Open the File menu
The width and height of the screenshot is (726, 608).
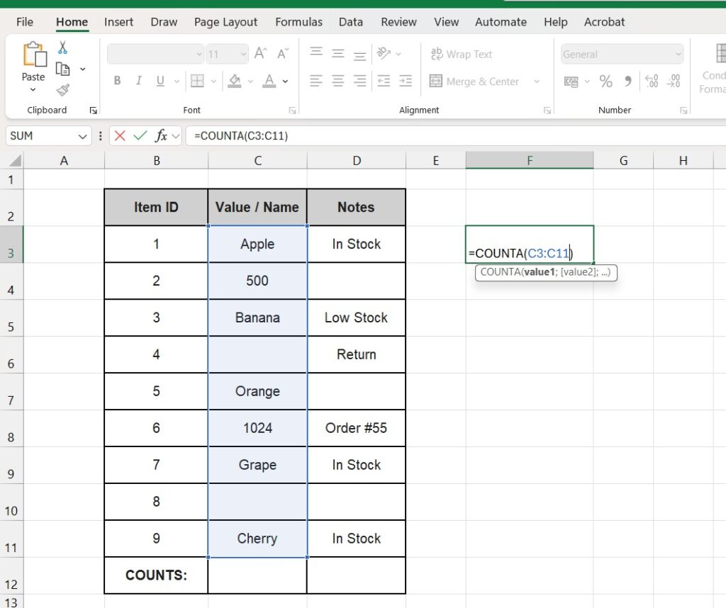[25, 22]
